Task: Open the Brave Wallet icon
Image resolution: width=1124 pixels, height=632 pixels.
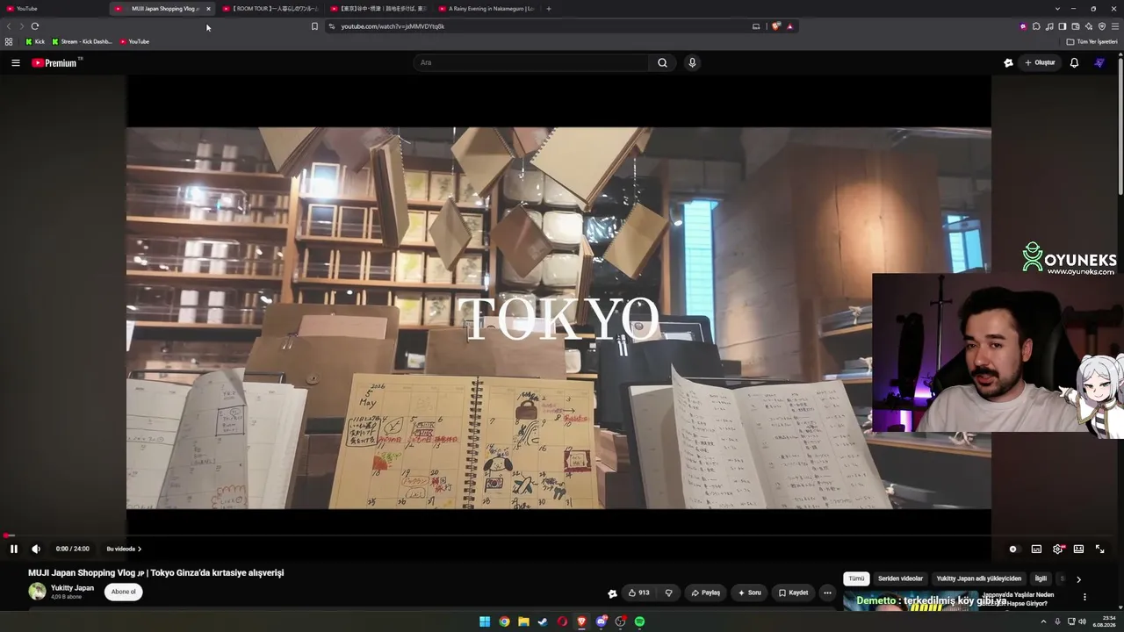Action: pos(1076,26)
